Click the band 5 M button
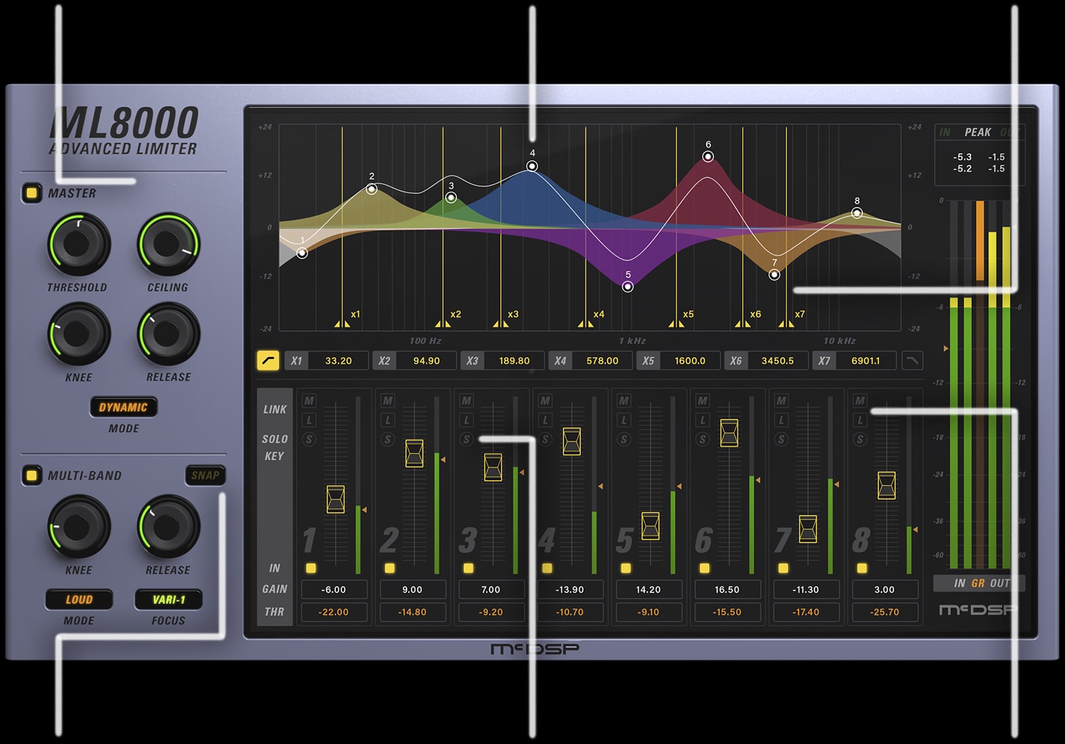Image resolution: width=1065 pixels, height=744 pixels. 624,401
